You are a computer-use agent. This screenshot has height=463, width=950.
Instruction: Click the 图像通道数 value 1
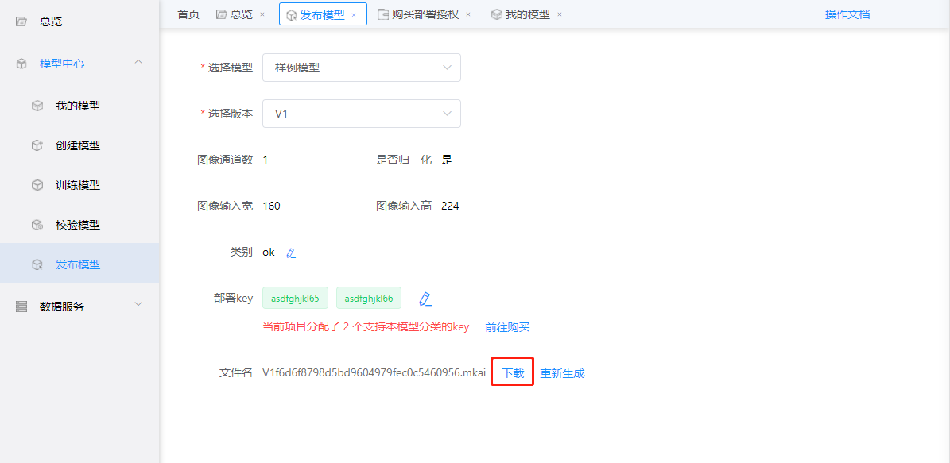[266, 160]
